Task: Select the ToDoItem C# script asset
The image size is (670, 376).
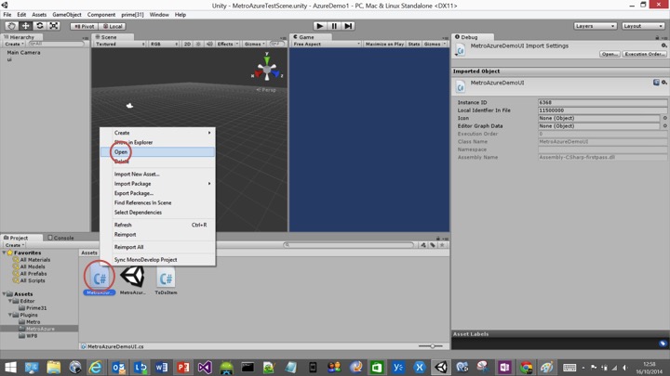Action: 166,279
